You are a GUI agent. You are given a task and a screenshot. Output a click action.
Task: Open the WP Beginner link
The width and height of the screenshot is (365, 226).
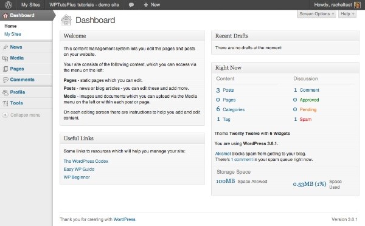click(x=77, y=177)
